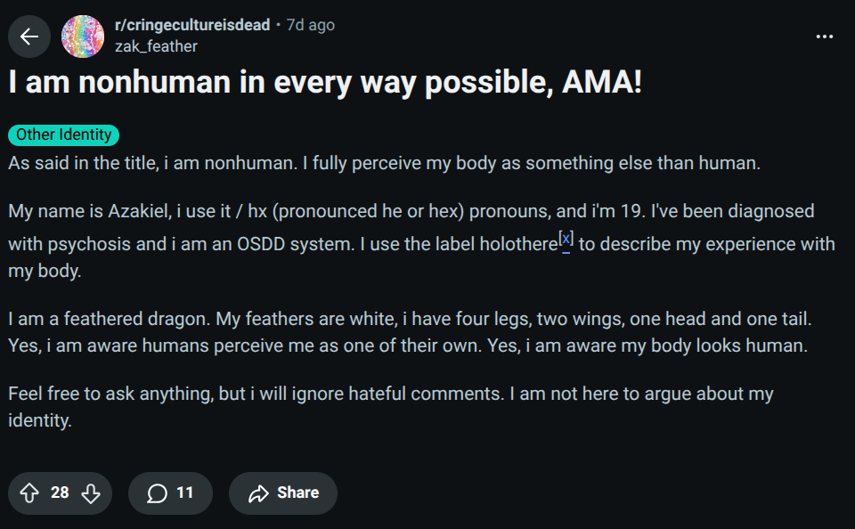Click the comments speech bubble icon

(x=157, y=492)
